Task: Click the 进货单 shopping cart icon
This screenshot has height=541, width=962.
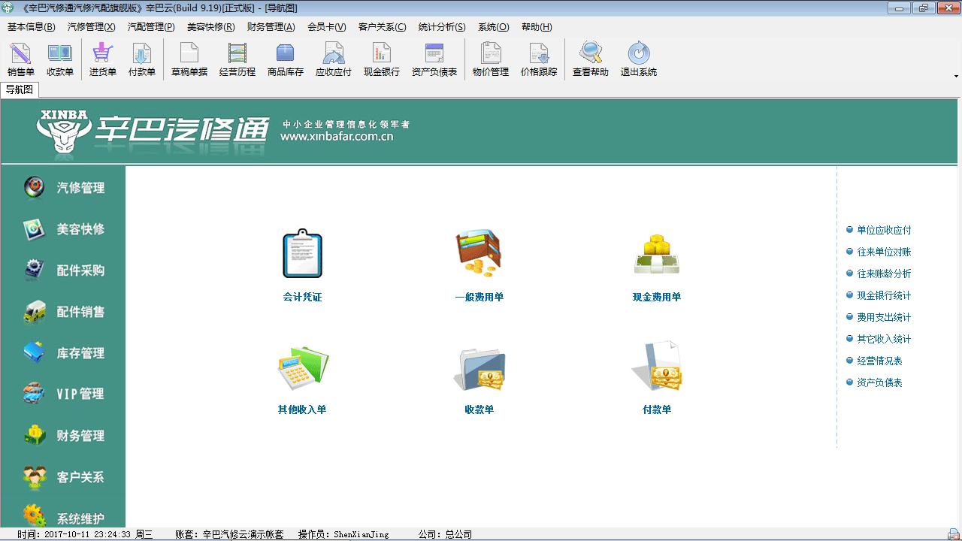Action: [x=103, y=59]
